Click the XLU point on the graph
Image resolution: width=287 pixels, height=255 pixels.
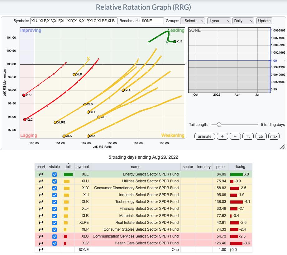[123, 90]
